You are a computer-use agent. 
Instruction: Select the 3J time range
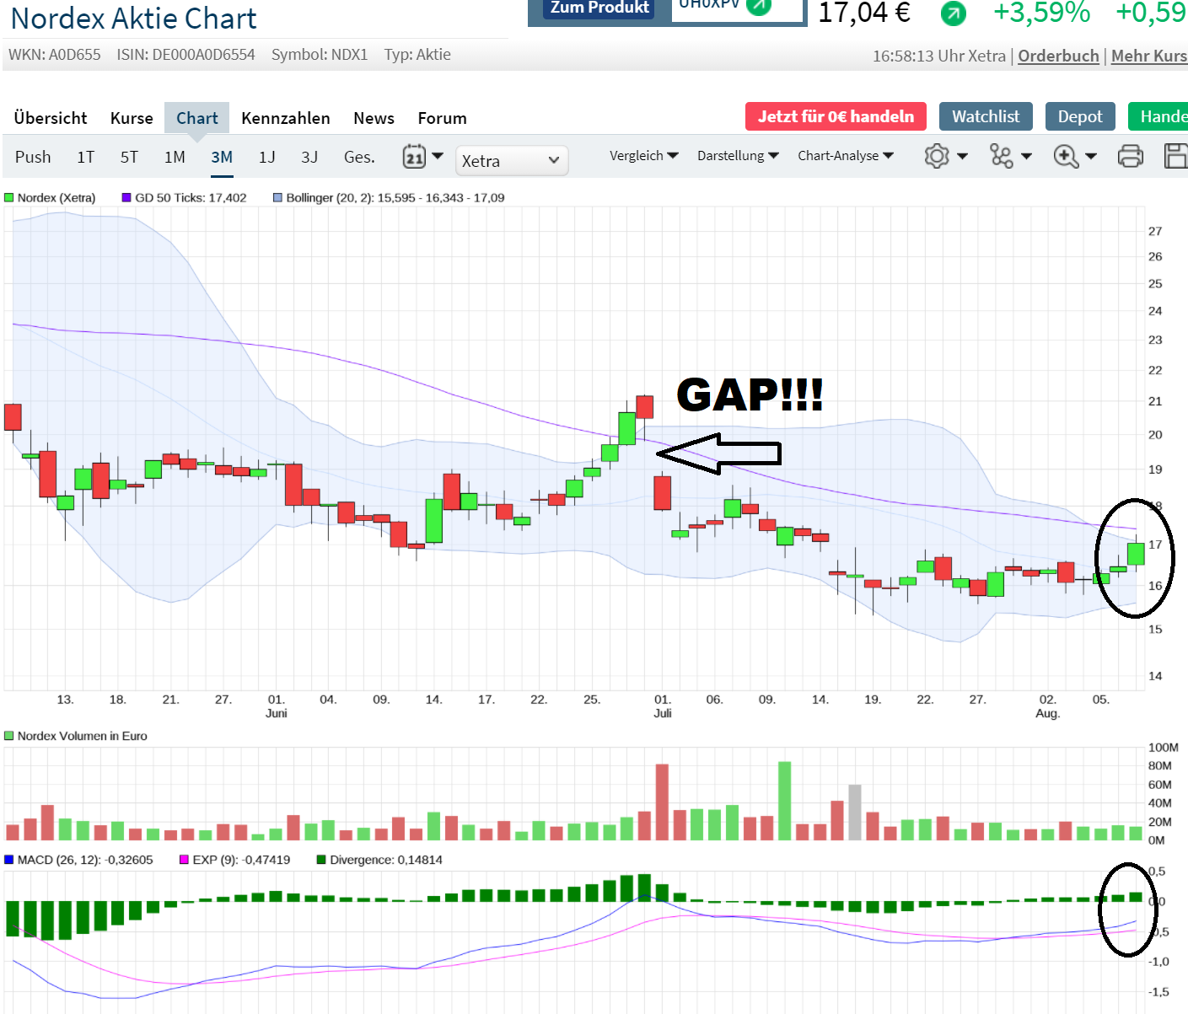click(x=309, y=157)
